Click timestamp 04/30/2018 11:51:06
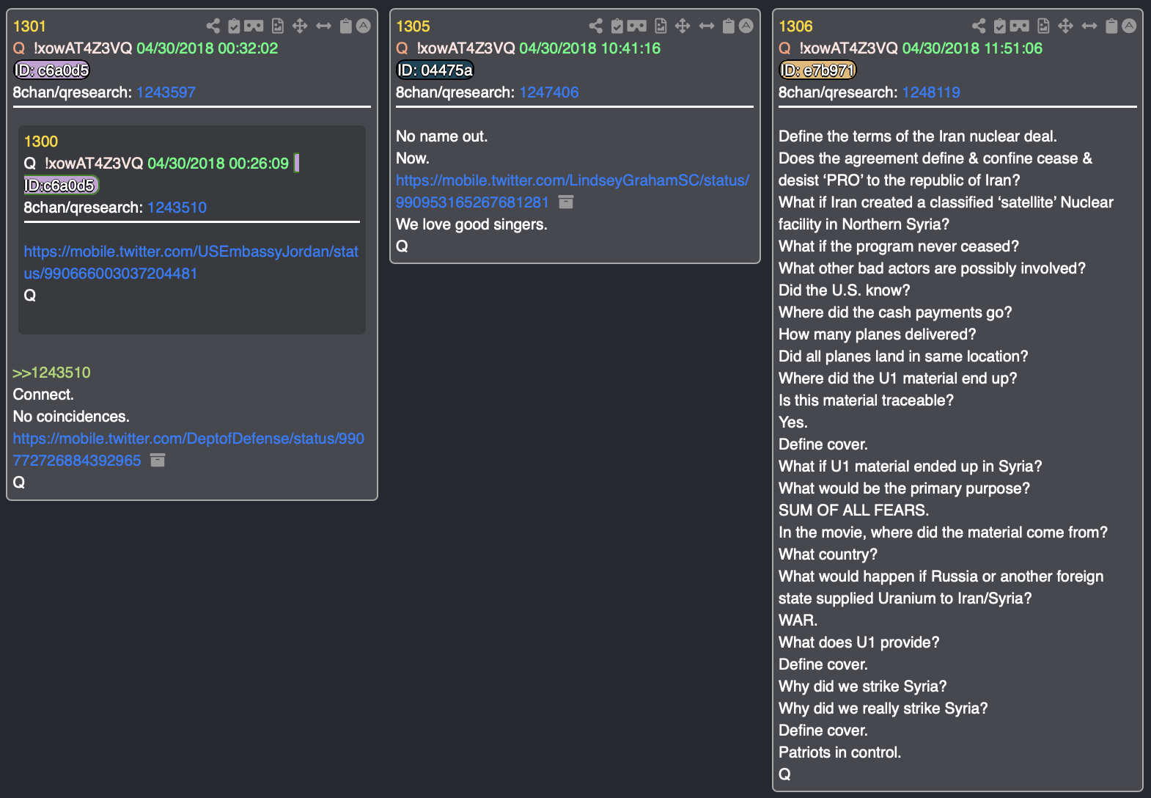 (x=972, y=48)
